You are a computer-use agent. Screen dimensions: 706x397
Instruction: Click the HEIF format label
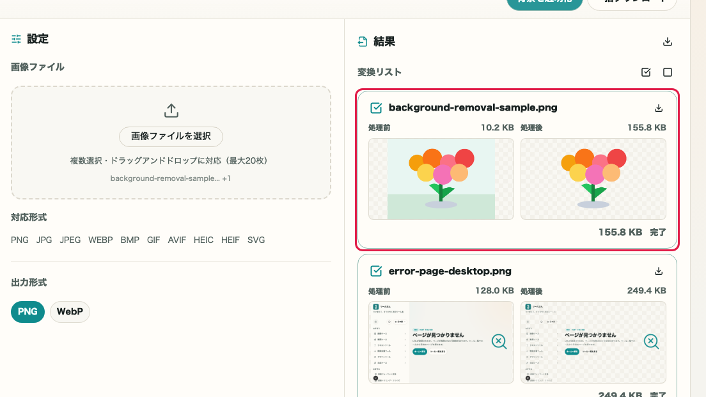click(x=230, y=240)
